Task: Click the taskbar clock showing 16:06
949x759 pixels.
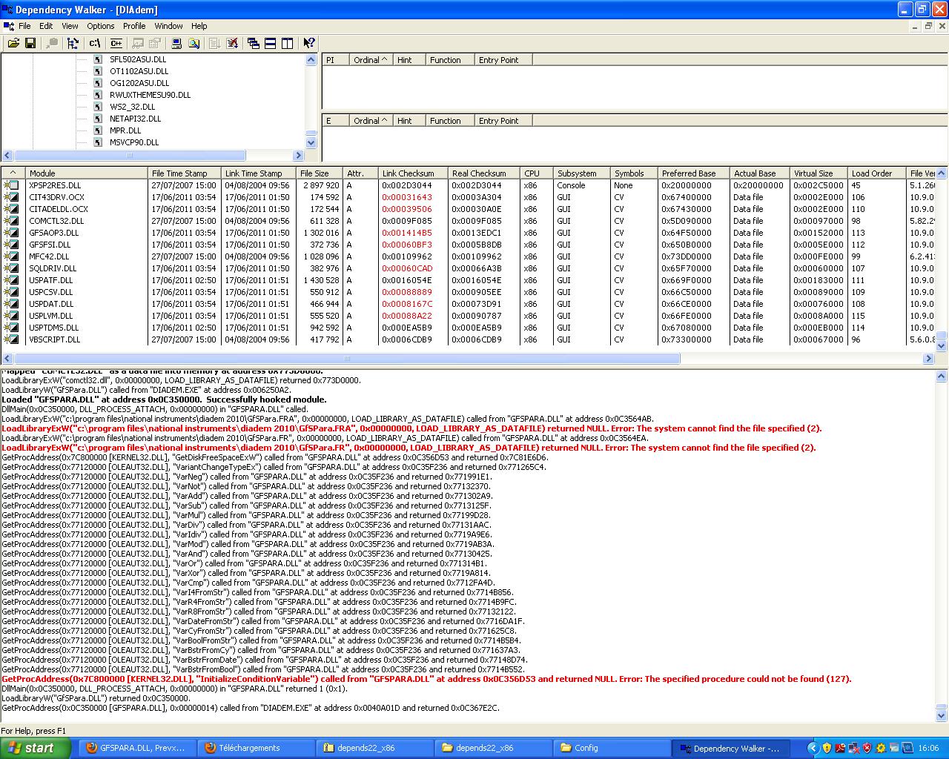Action: coord(928,749)
